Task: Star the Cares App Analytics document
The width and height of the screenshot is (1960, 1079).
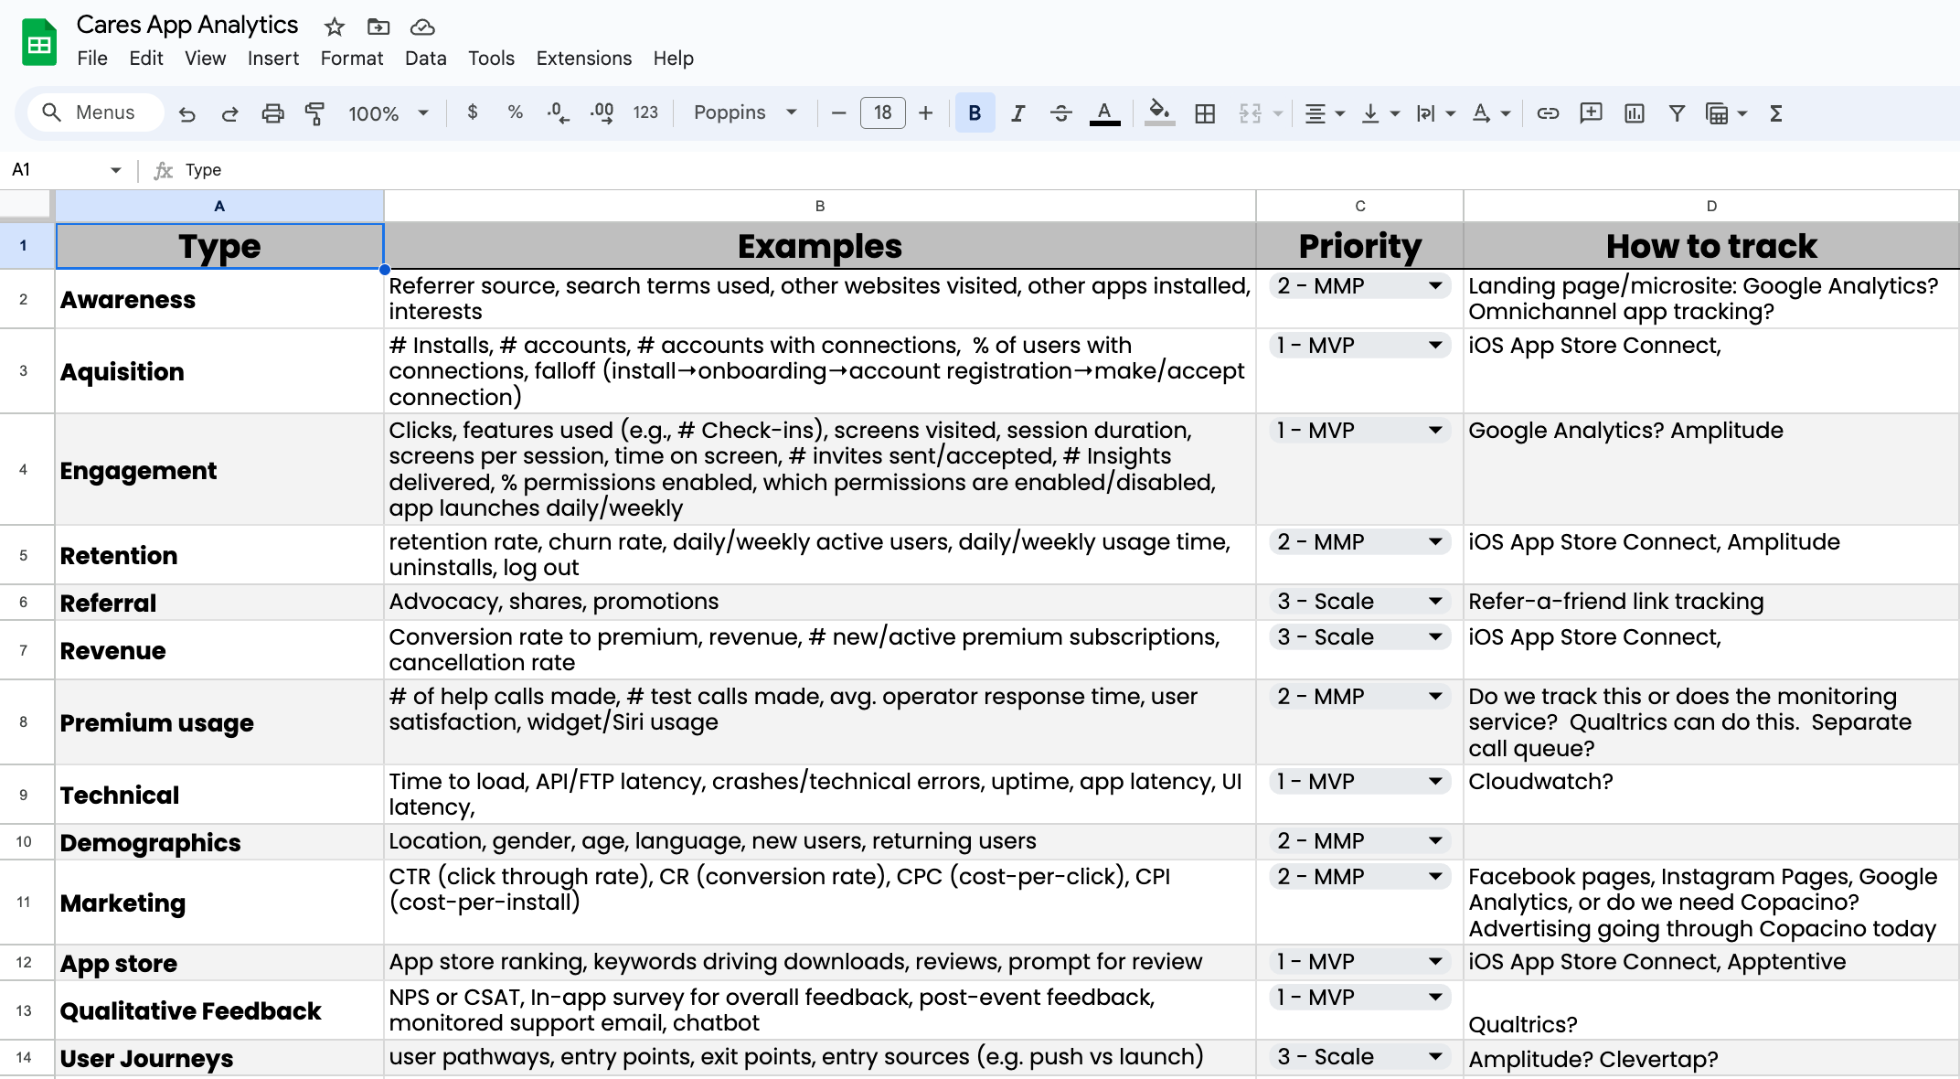Action: tap(335, 27)
